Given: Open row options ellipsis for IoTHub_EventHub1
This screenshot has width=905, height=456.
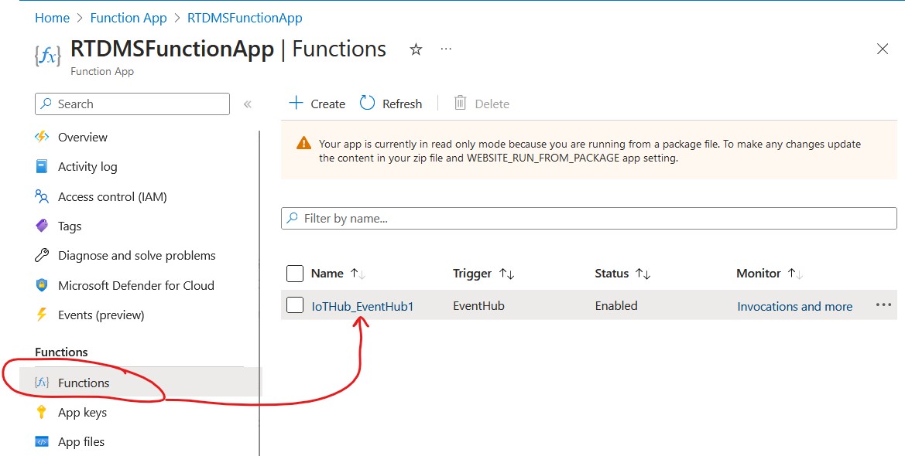Looking at the screenshot, I should pos(883,305).
